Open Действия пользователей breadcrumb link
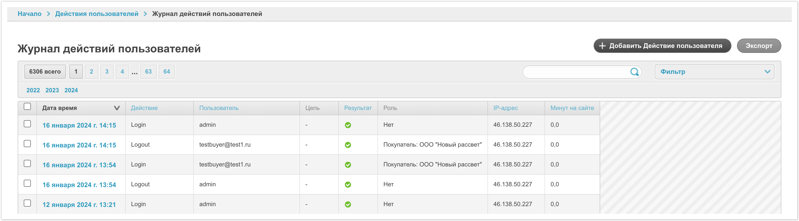 96,14
